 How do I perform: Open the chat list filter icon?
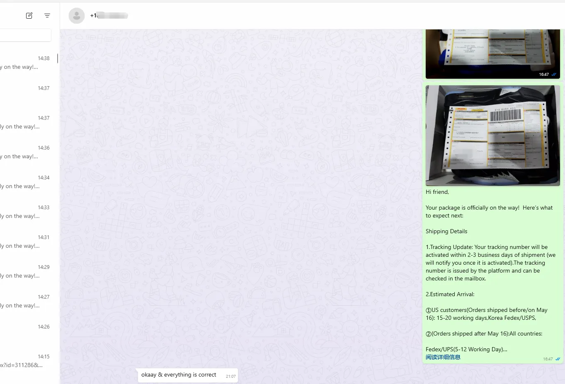point(47,15)
